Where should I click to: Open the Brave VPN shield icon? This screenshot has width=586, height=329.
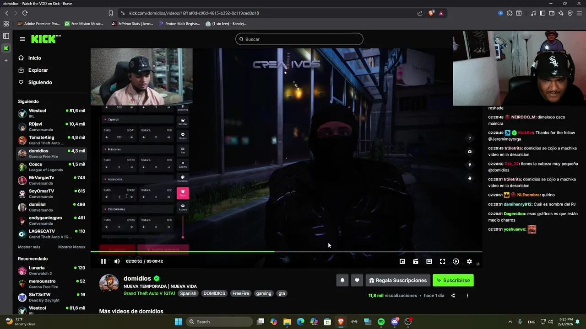pyautogui.click(x=570, y=13)
